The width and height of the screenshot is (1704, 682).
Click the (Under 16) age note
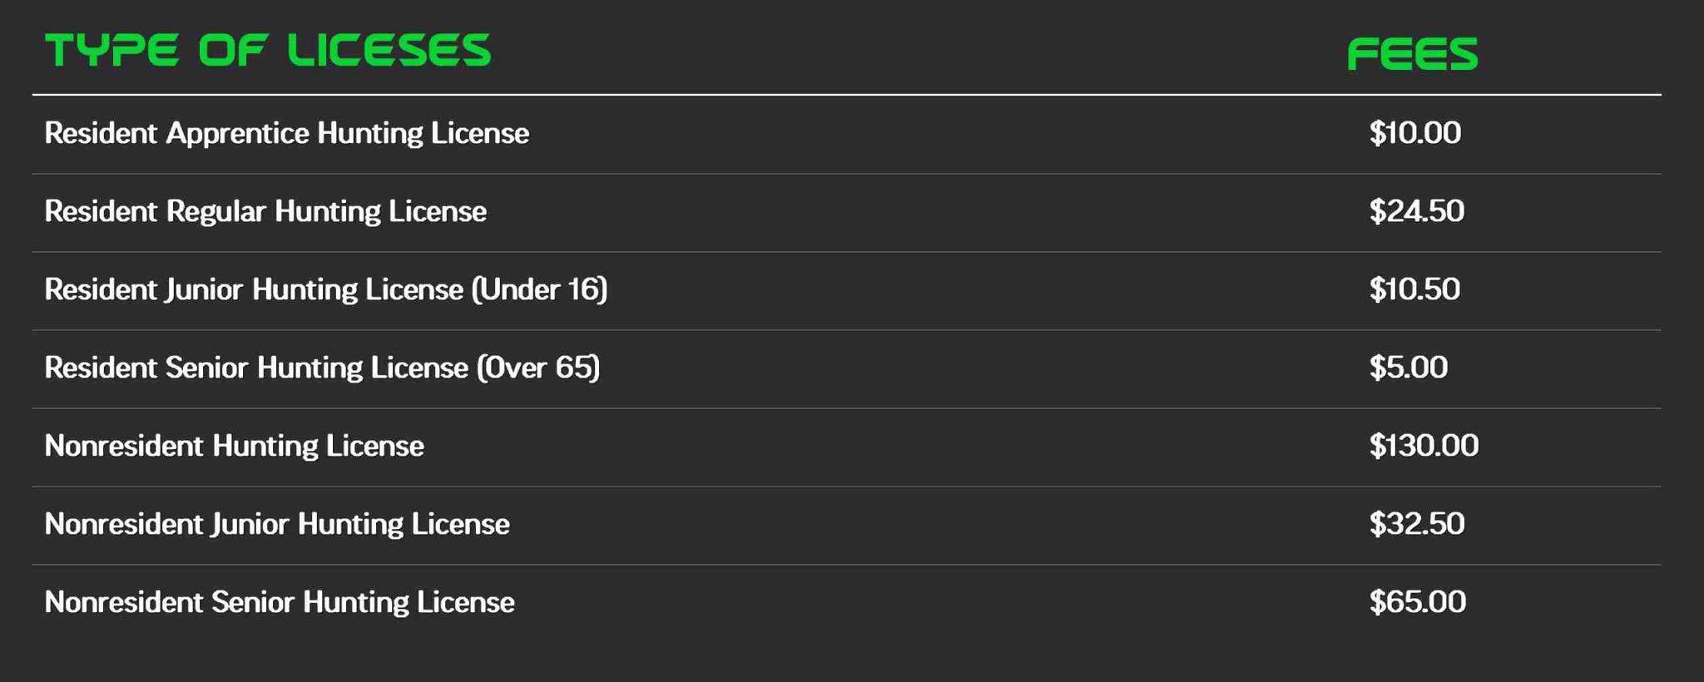point(540,290)
